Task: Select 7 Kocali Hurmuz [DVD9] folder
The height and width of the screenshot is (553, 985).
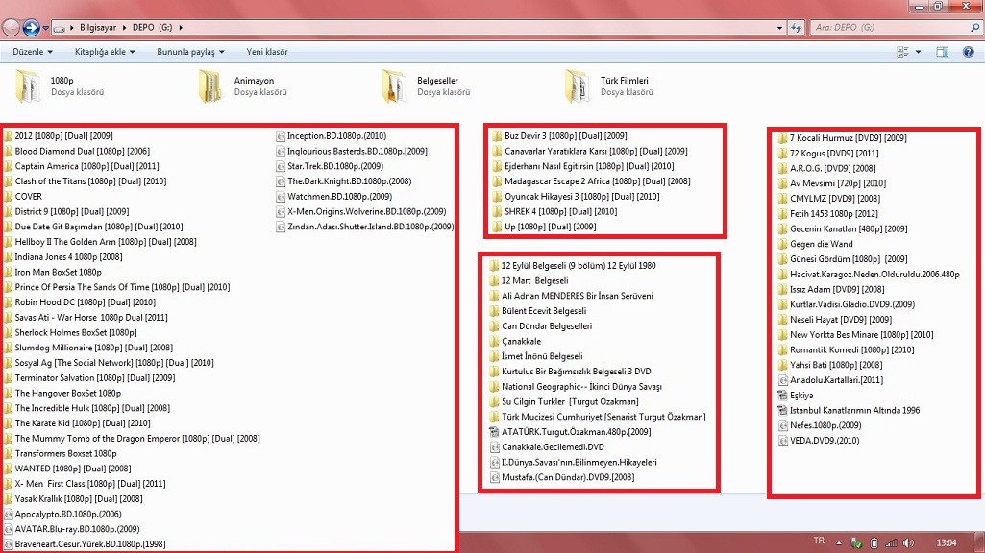Action: [x=842, y=138]
